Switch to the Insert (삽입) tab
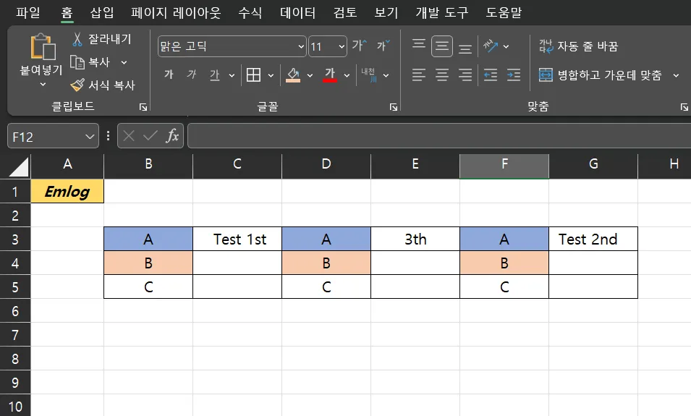This screenshot has height=416, width=691. 102,12
